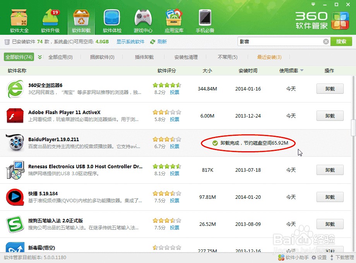This screenshot has height=263, width=356.
Task: Click the 显示系统软件 link
Action: (x=130, y=42)
